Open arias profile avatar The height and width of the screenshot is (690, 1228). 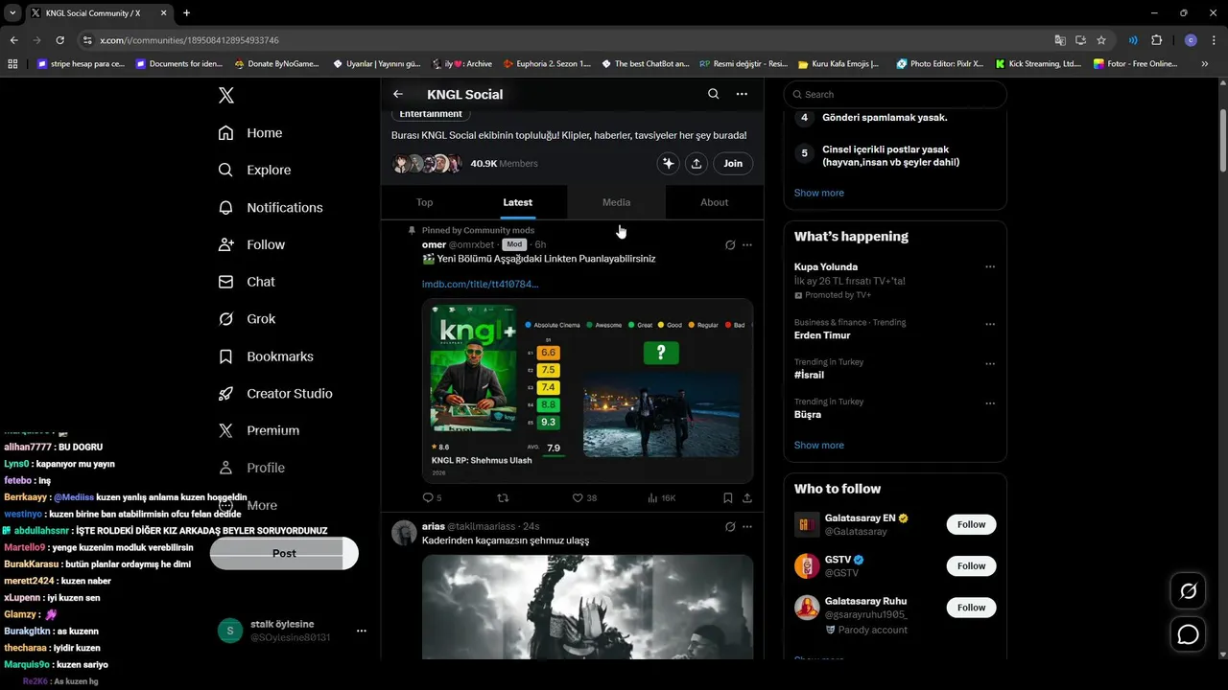click(x=404, y=533)
